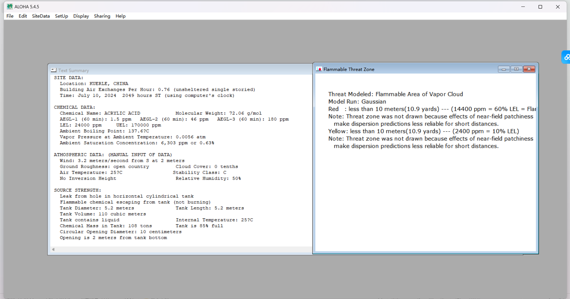
Task: Click 'Tank Diameter: 5.2 meters' text
Action: 97,208
